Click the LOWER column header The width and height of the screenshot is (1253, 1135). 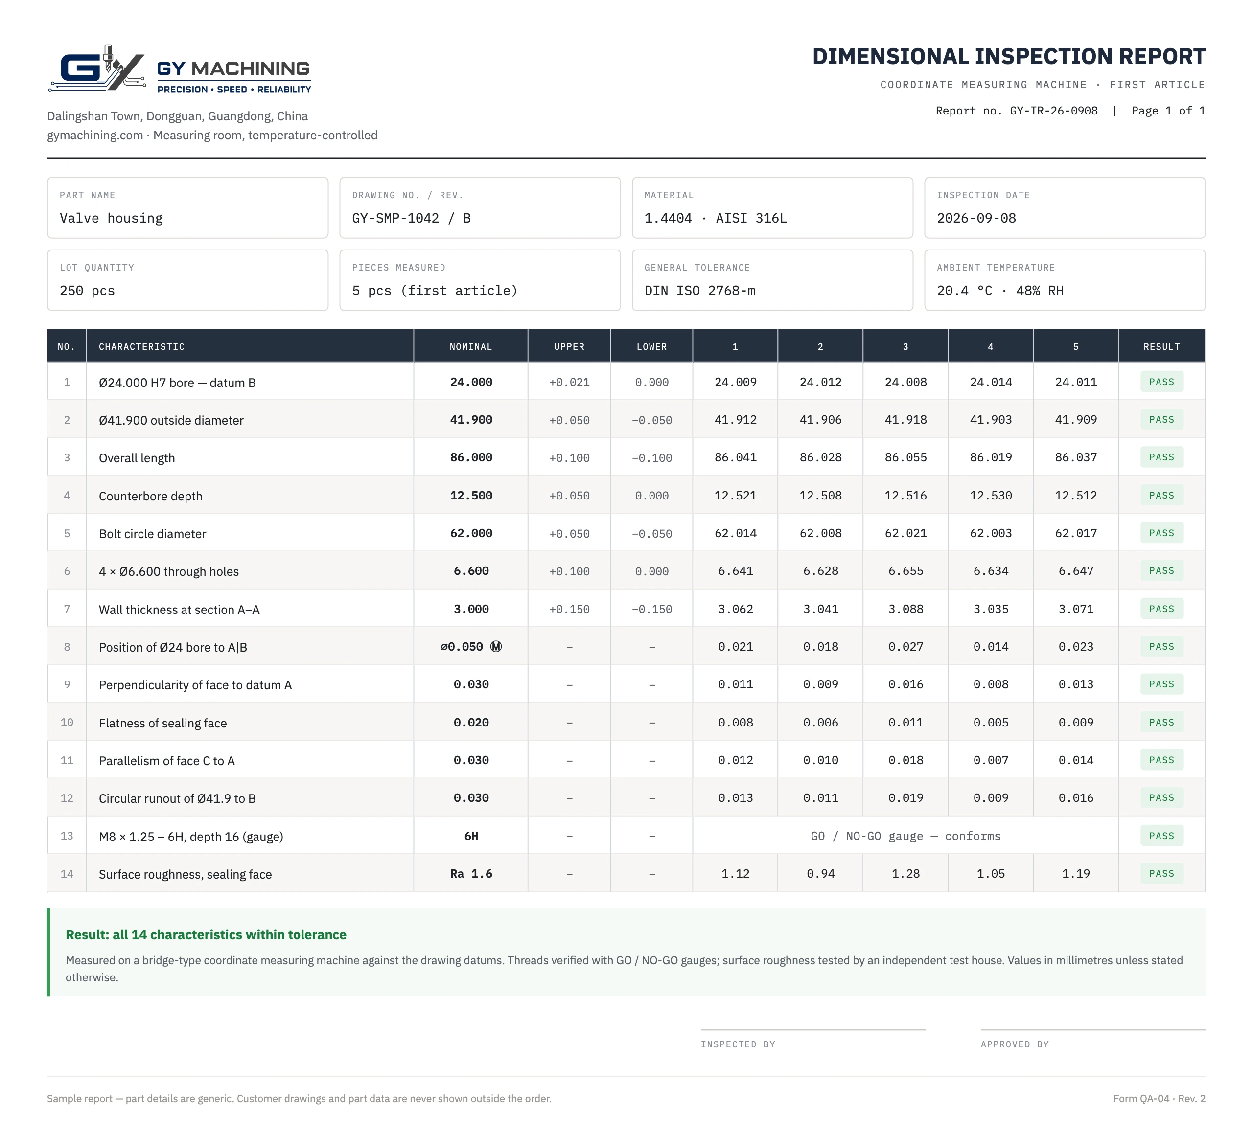click(x=651, y=347)
